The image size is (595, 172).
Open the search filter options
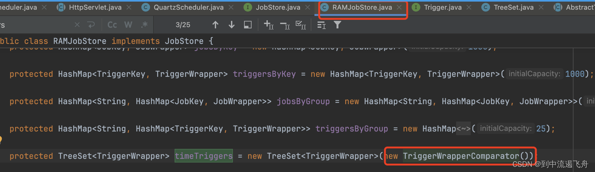click(337, 25)
